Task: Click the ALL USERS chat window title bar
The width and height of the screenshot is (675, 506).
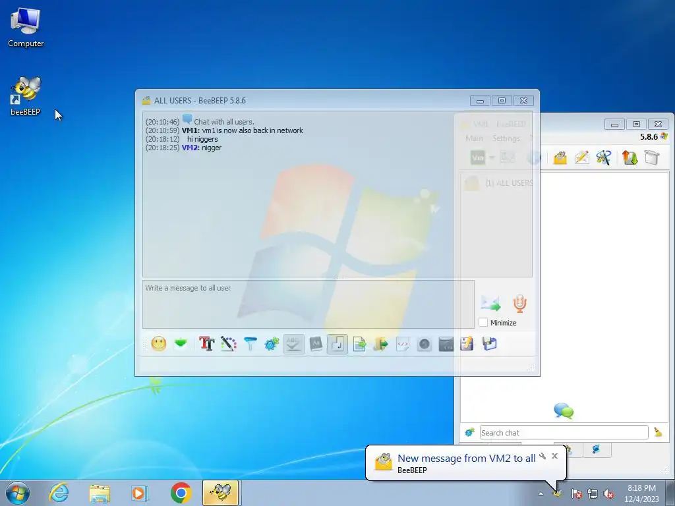Action: click(x=301, y=100)
